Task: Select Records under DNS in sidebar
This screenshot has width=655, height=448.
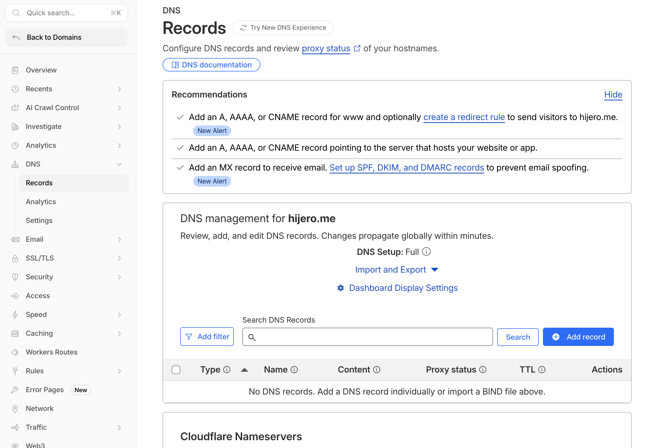Action: coord(74,183)
